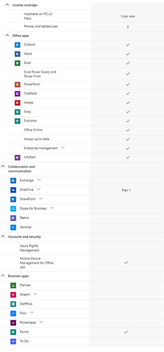Collapse the Accounts and security section
This screenshot has width=164, height=352.
tap(3, 236)
